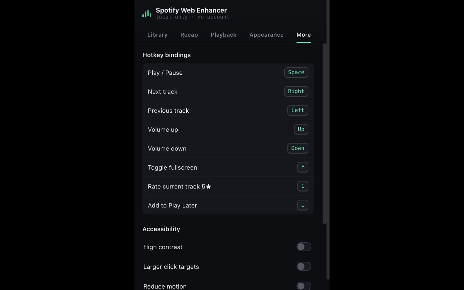Rebind the Left key for Previous track

coord(298,110)
